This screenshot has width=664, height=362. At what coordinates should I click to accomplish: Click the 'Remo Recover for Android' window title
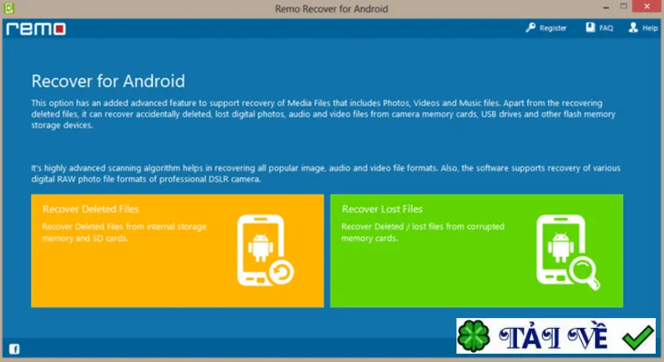(x=331, y=9)
